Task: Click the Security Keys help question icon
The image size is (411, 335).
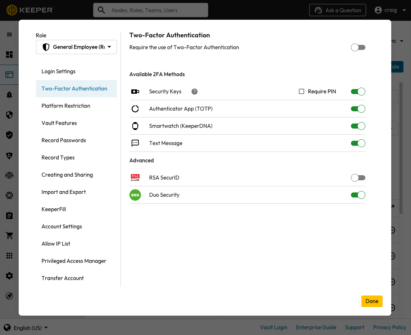Action: (195, 92)
